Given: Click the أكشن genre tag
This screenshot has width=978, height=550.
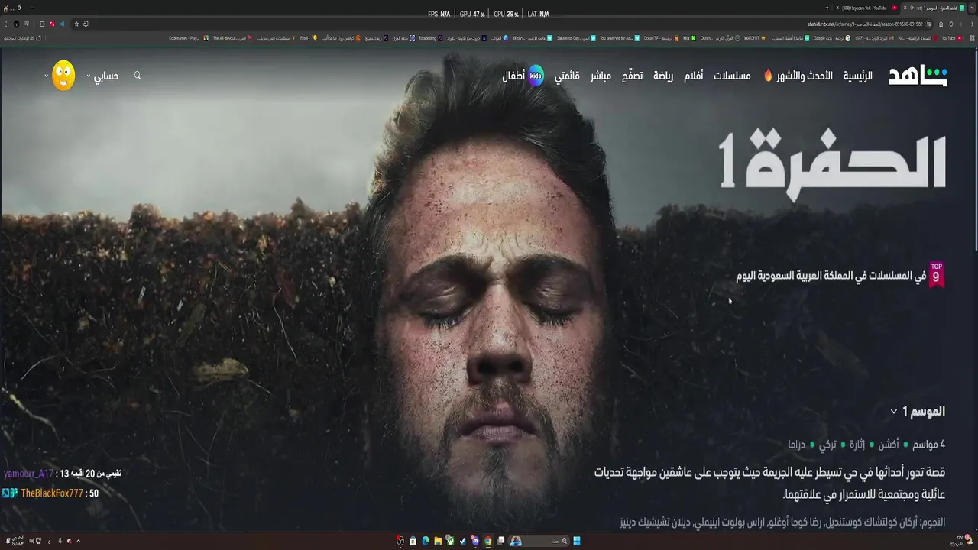Looking at the screenshot, I should 889,445.
